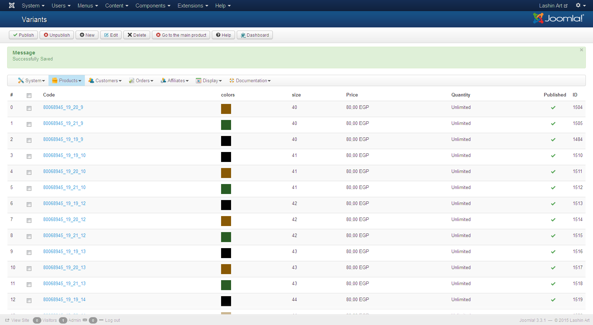Click the published checkmark for ID 1515
Viewport: 593px width, 325px height.
click(553, 236)
